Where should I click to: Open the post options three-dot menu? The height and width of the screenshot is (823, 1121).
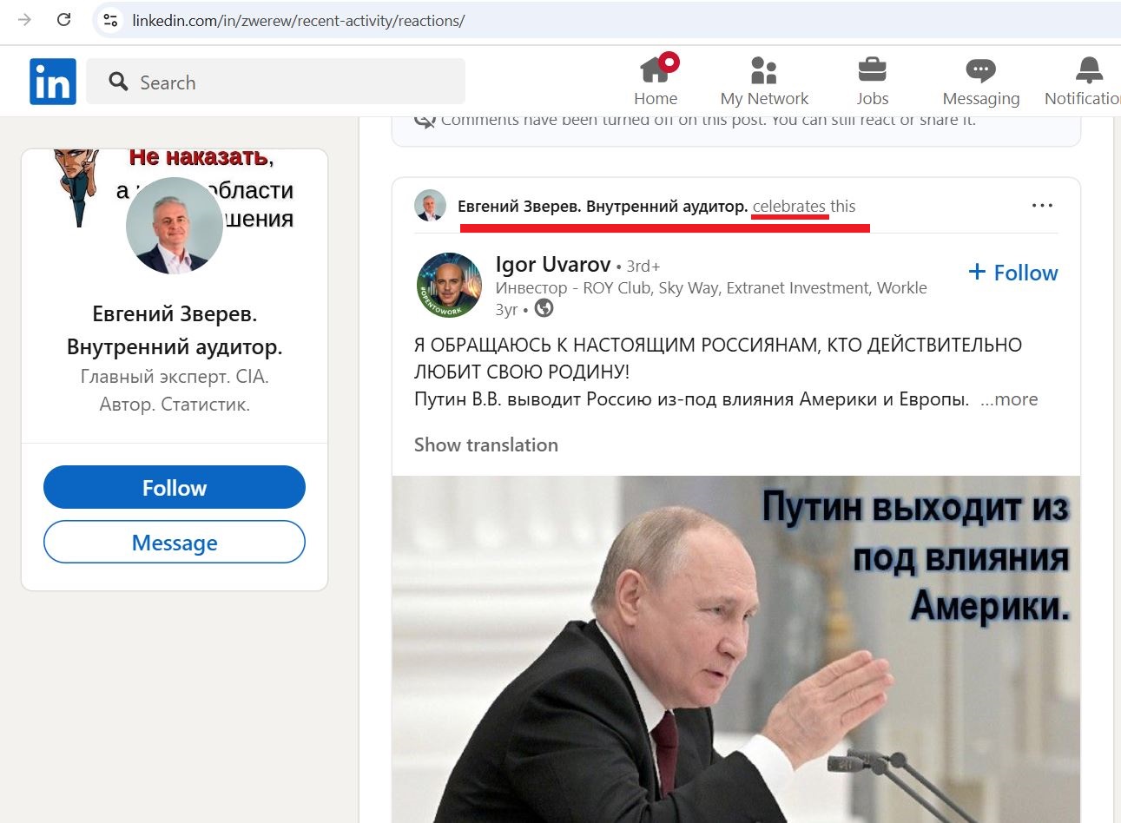pos(1042,206)
